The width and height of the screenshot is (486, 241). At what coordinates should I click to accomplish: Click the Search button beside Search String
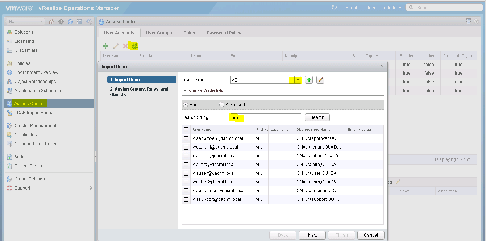(x=317, y=117)
